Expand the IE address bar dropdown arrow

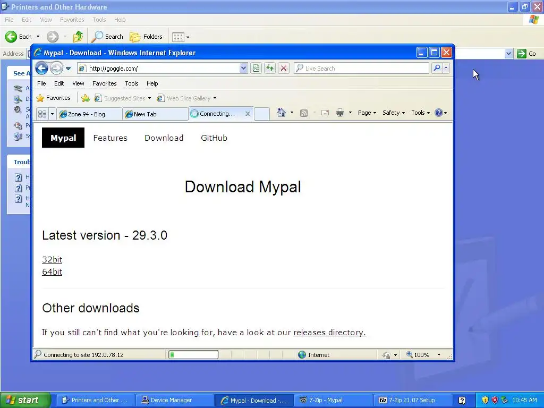pos(243,69)
